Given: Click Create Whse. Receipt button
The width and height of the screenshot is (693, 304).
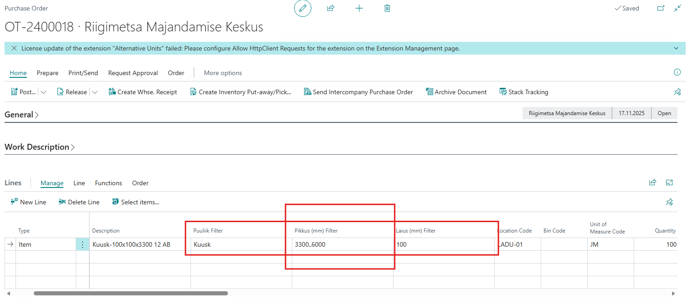Looking at the screenshot, I should pyautogui.click(x=143, y=92).
